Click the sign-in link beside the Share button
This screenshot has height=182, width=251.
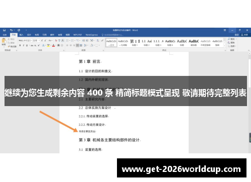[x=236, y=35]
